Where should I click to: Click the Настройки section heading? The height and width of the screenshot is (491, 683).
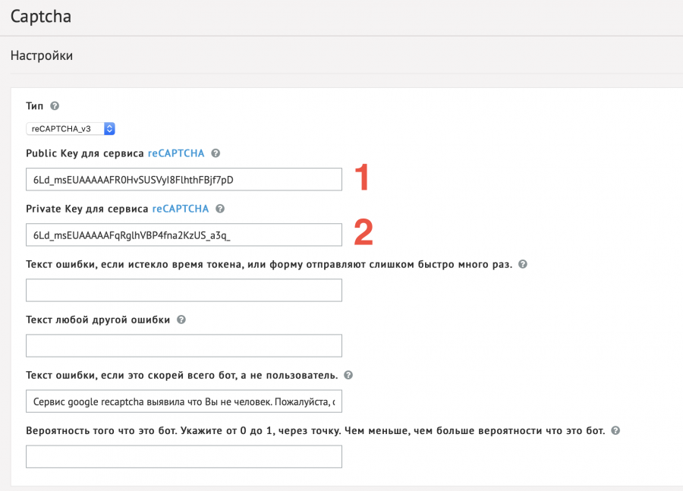[x=42, y=55]
